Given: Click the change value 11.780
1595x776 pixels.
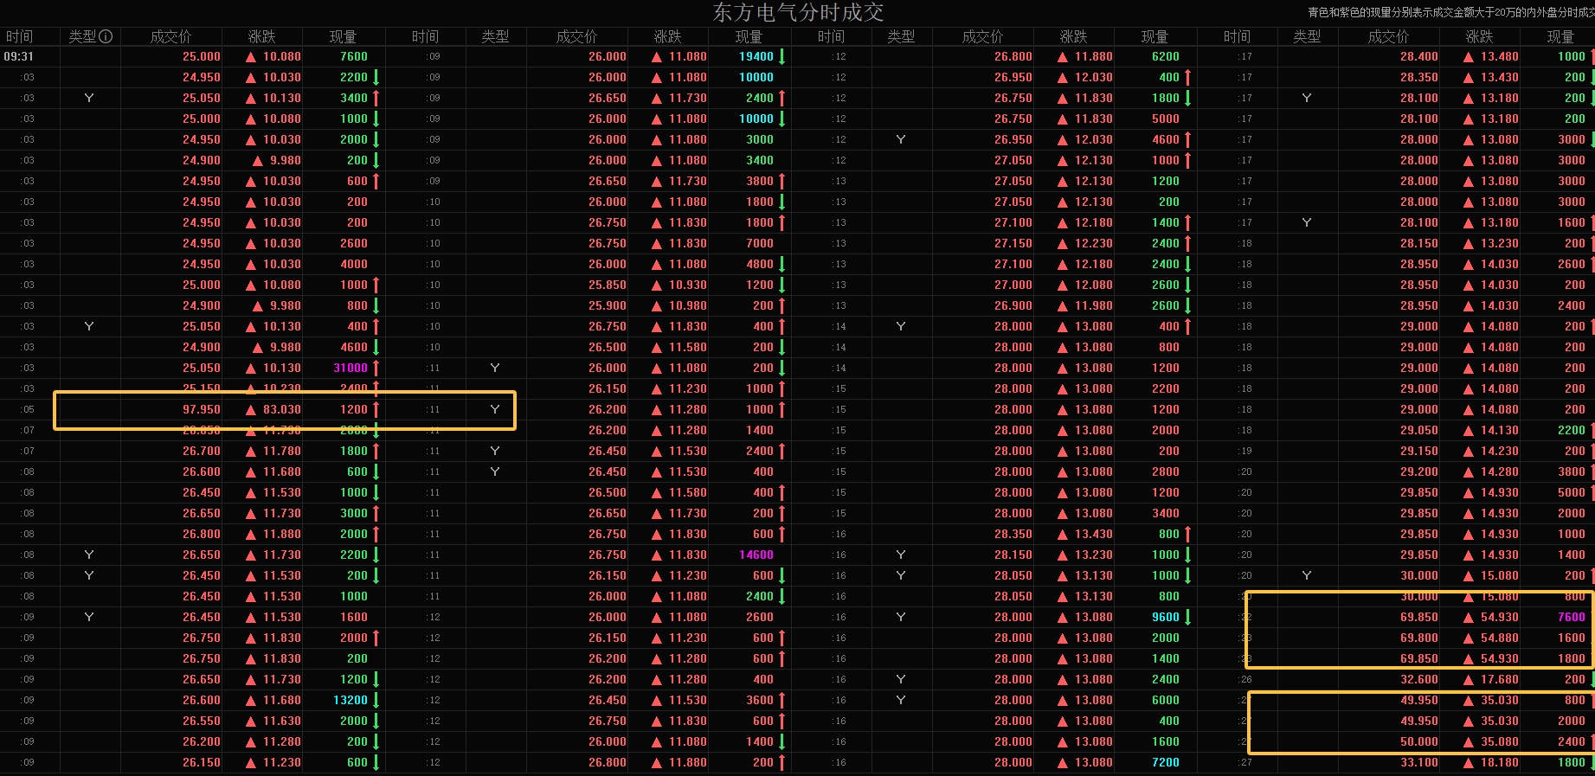Looking at the screenshot, I should (x=282, y=451).
